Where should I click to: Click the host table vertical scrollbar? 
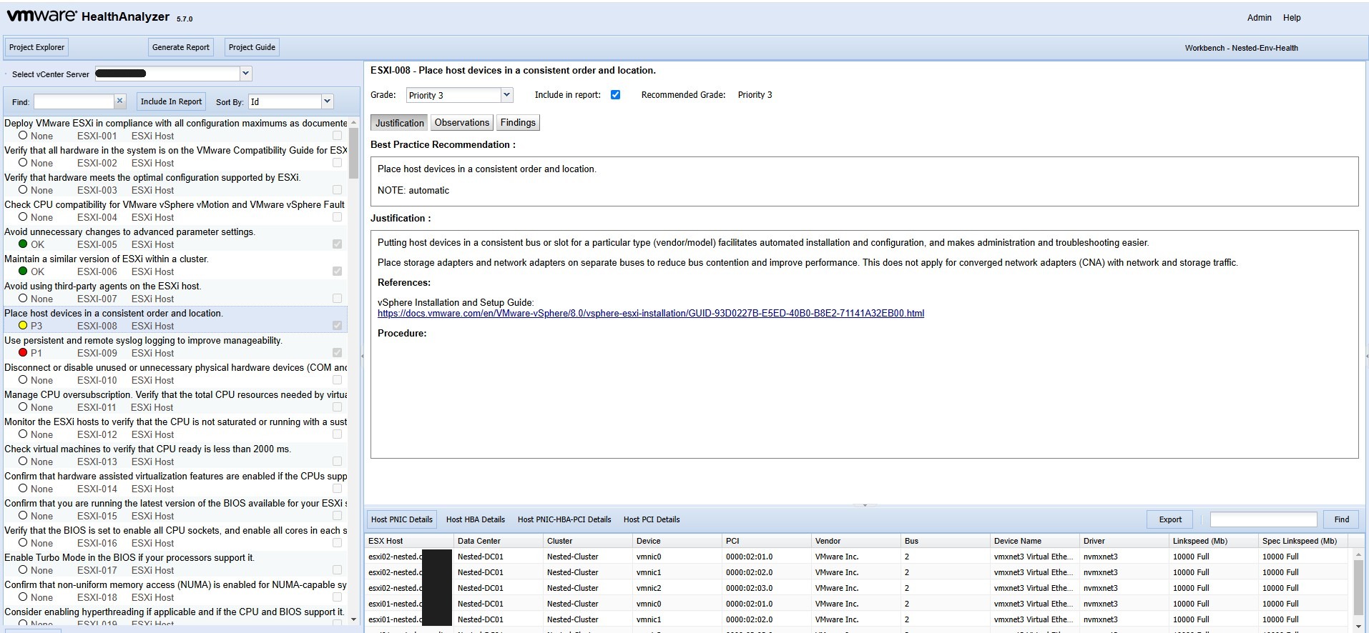click(x=1358, y=587)
